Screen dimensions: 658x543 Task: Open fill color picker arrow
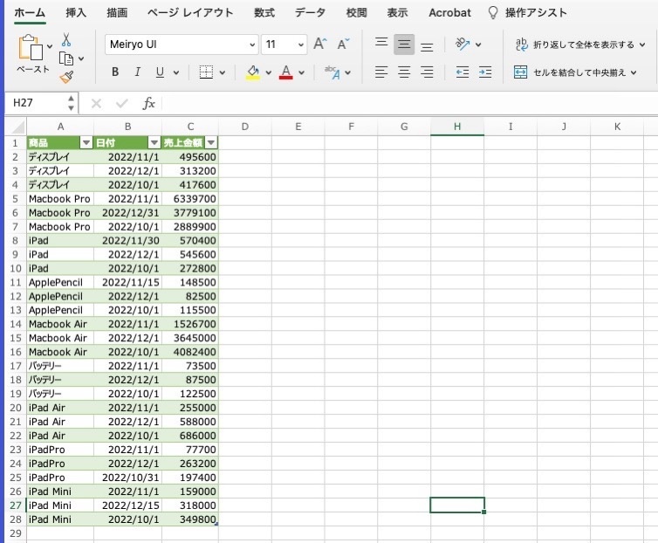[269, 72]
